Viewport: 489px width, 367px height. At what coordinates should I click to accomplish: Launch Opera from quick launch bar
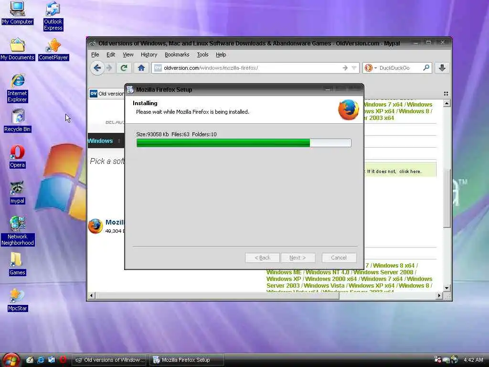[63, 359]
